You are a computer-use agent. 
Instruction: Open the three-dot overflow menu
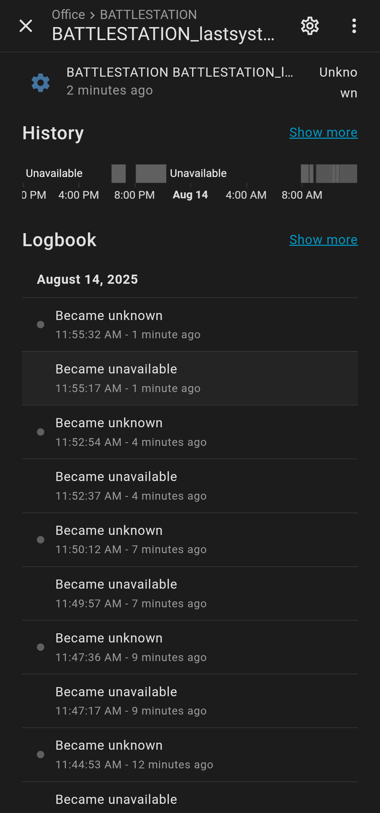(354, 26)
